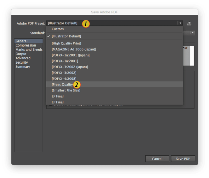Pick the [Smallest File Size] preset
The image size is (209, 178).
[x=66, y=90]
